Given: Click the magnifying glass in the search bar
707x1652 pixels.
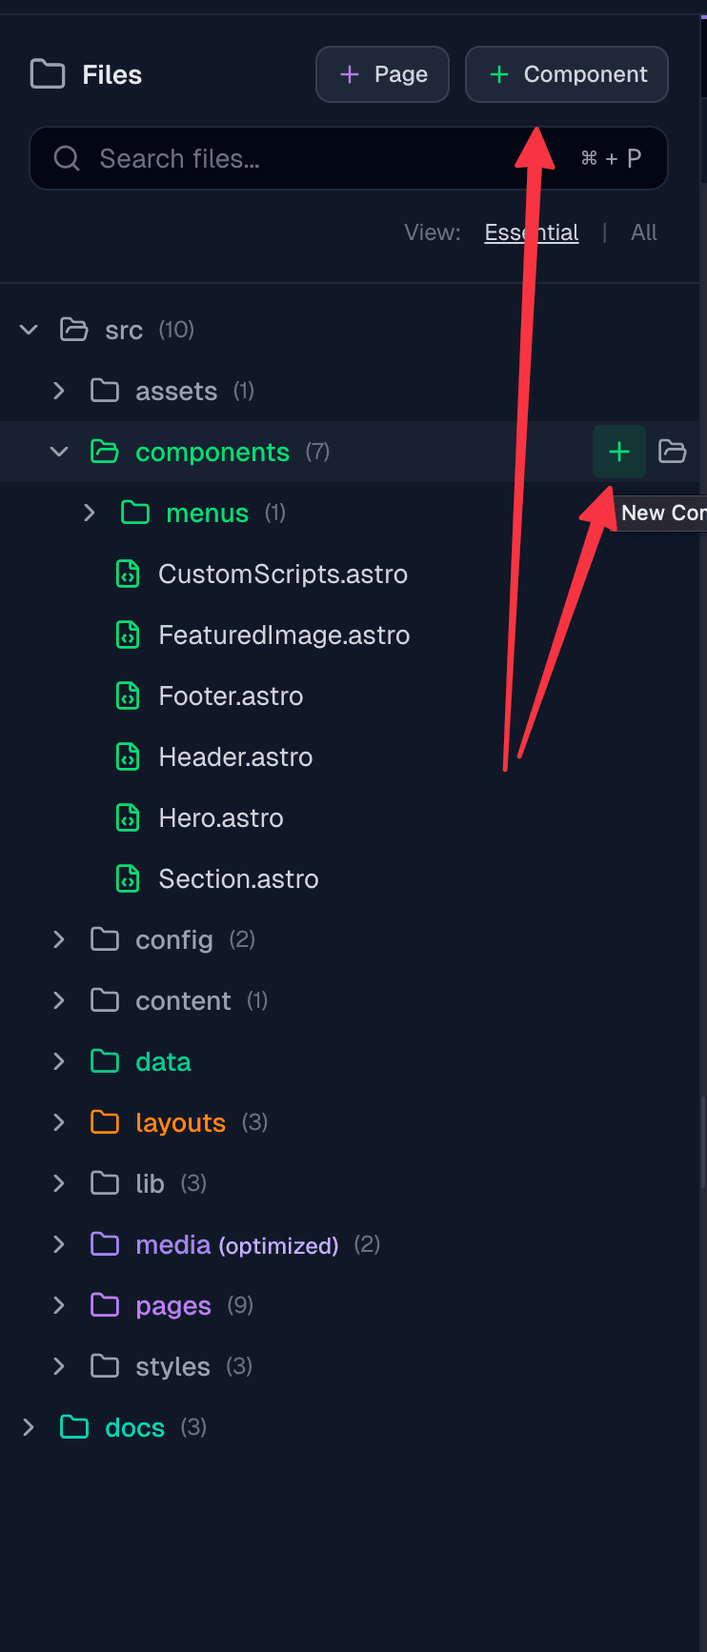Looking at the screenshot, I should coord(66,158).
